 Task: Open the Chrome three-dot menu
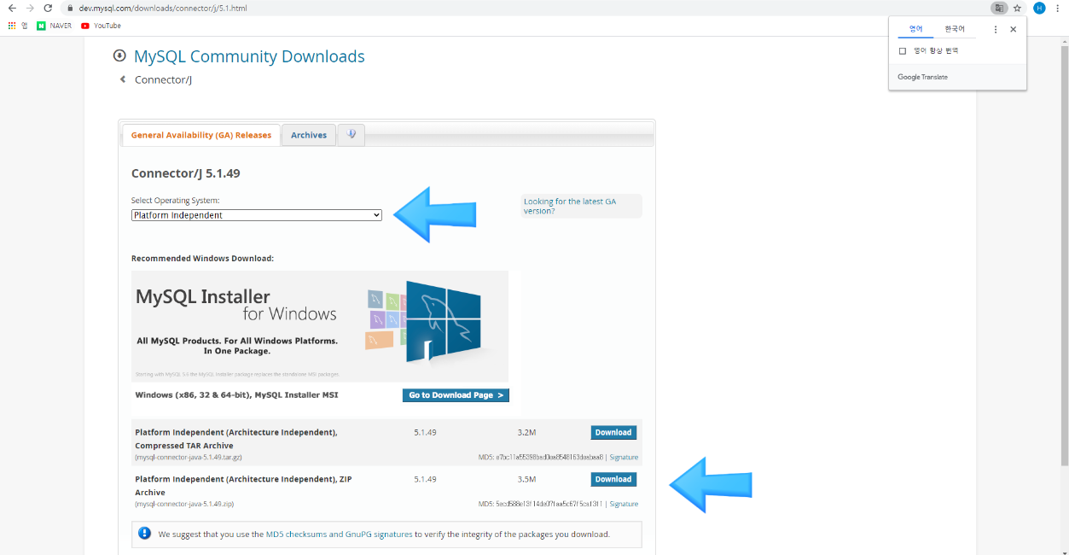[1057, 8]
